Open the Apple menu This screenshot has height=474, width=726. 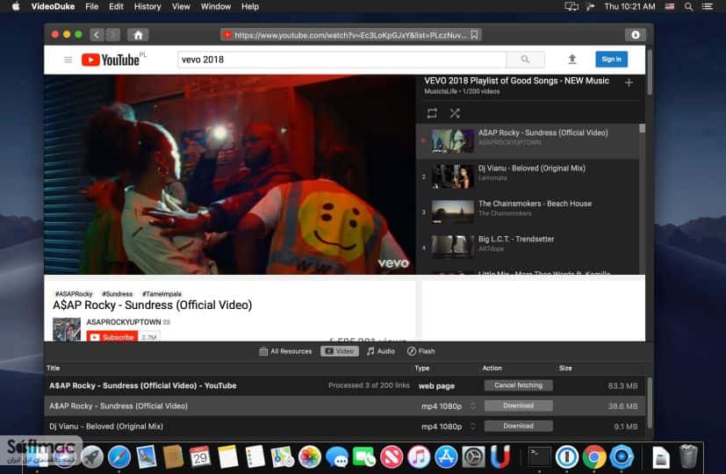point(15,6)
